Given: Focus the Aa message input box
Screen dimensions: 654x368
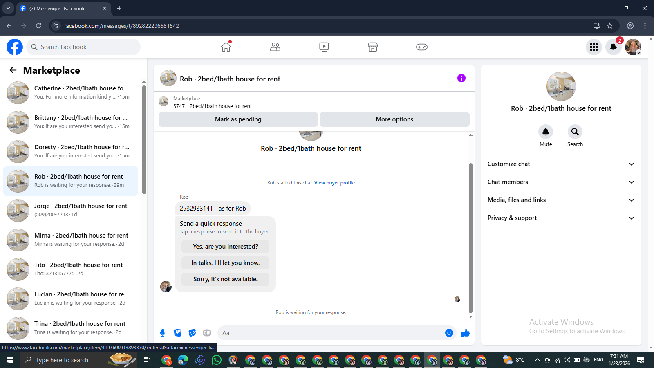Looking at the screenshot, I should [x=331, y=333].
